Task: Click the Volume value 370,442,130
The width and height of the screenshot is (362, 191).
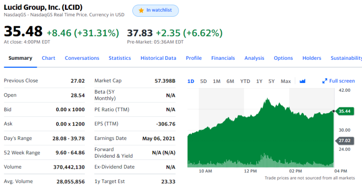Action: (x=69, y=167)
